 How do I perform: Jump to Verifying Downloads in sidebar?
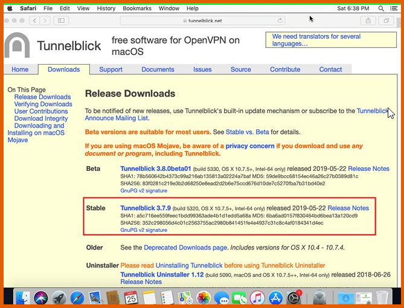coord(43,104)
